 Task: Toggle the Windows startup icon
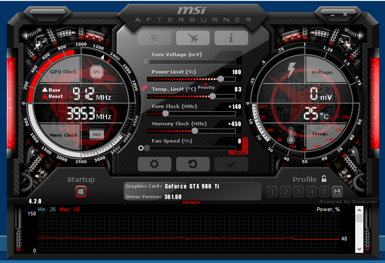point(81,191)
